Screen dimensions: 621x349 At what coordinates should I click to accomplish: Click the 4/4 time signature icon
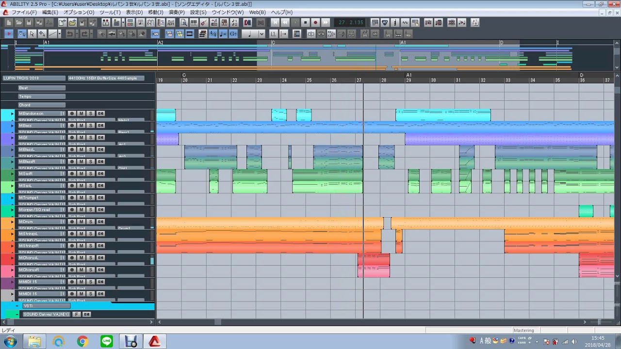[213, 33]
